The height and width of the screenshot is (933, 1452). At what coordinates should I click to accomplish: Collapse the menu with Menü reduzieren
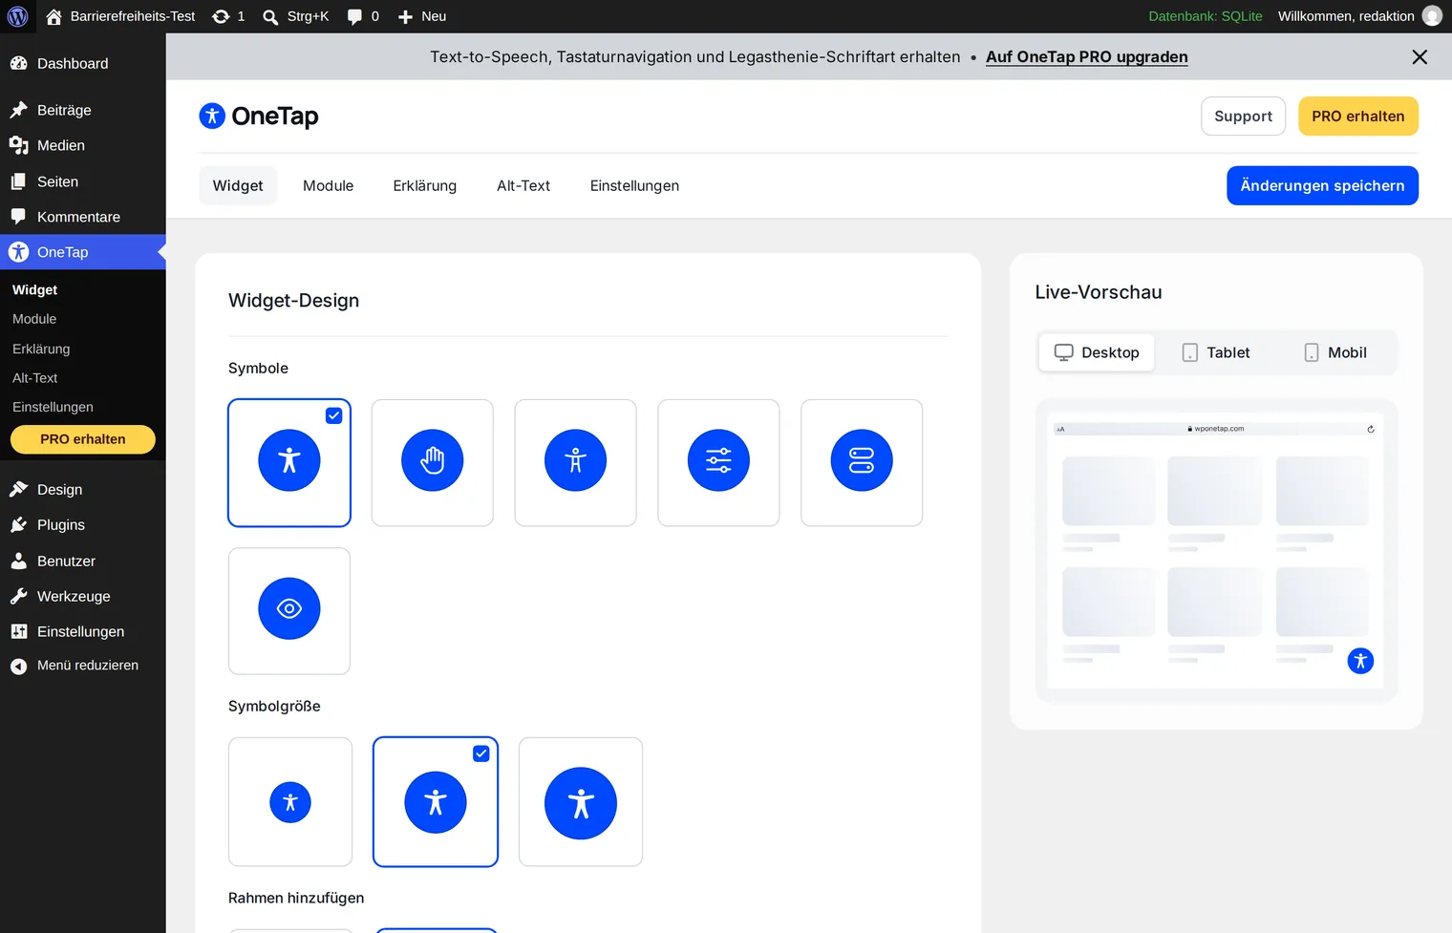pyautogui.click(x=83, y=666)
